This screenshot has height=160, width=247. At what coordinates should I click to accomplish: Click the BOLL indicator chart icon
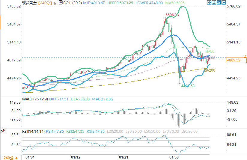(60, 3)
